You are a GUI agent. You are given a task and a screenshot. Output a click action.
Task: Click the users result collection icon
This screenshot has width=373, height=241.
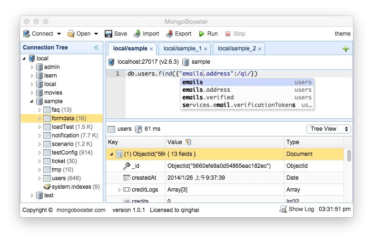click(x=111, y=129)
